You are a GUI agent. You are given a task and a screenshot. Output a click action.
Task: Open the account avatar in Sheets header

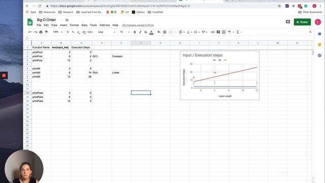tap(317, 22)
